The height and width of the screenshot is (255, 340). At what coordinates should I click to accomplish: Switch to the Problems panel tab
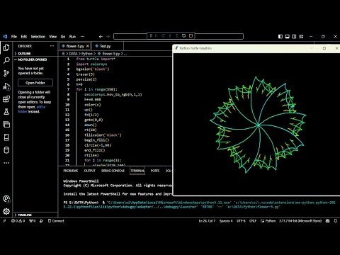coord(71,171)
